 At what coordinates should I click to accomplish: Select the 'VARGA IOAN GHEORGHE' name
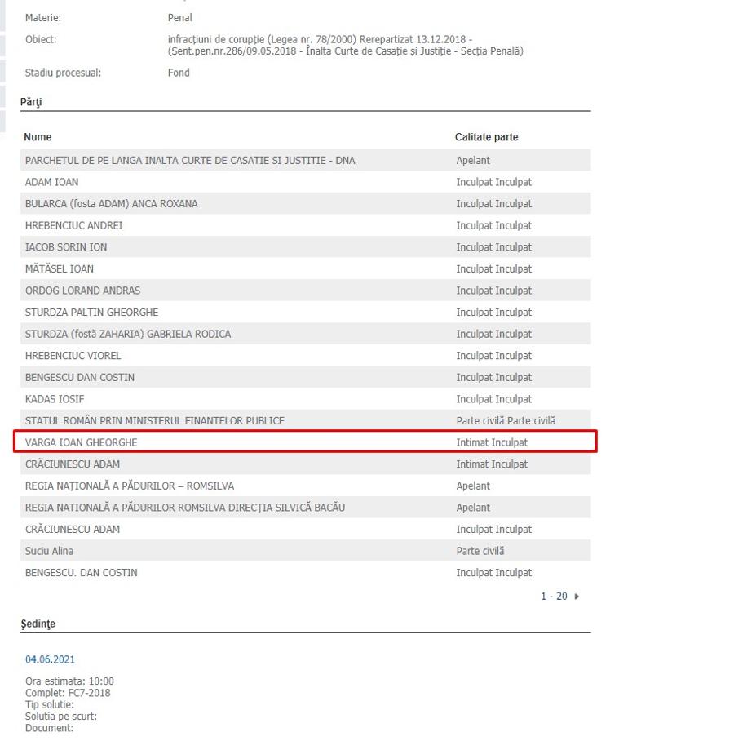[x=82, y=442]
